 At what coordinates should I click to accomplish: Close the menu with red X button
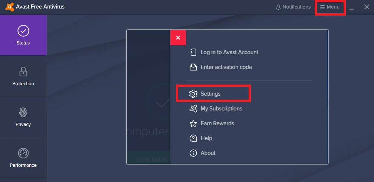coord(178,38)
